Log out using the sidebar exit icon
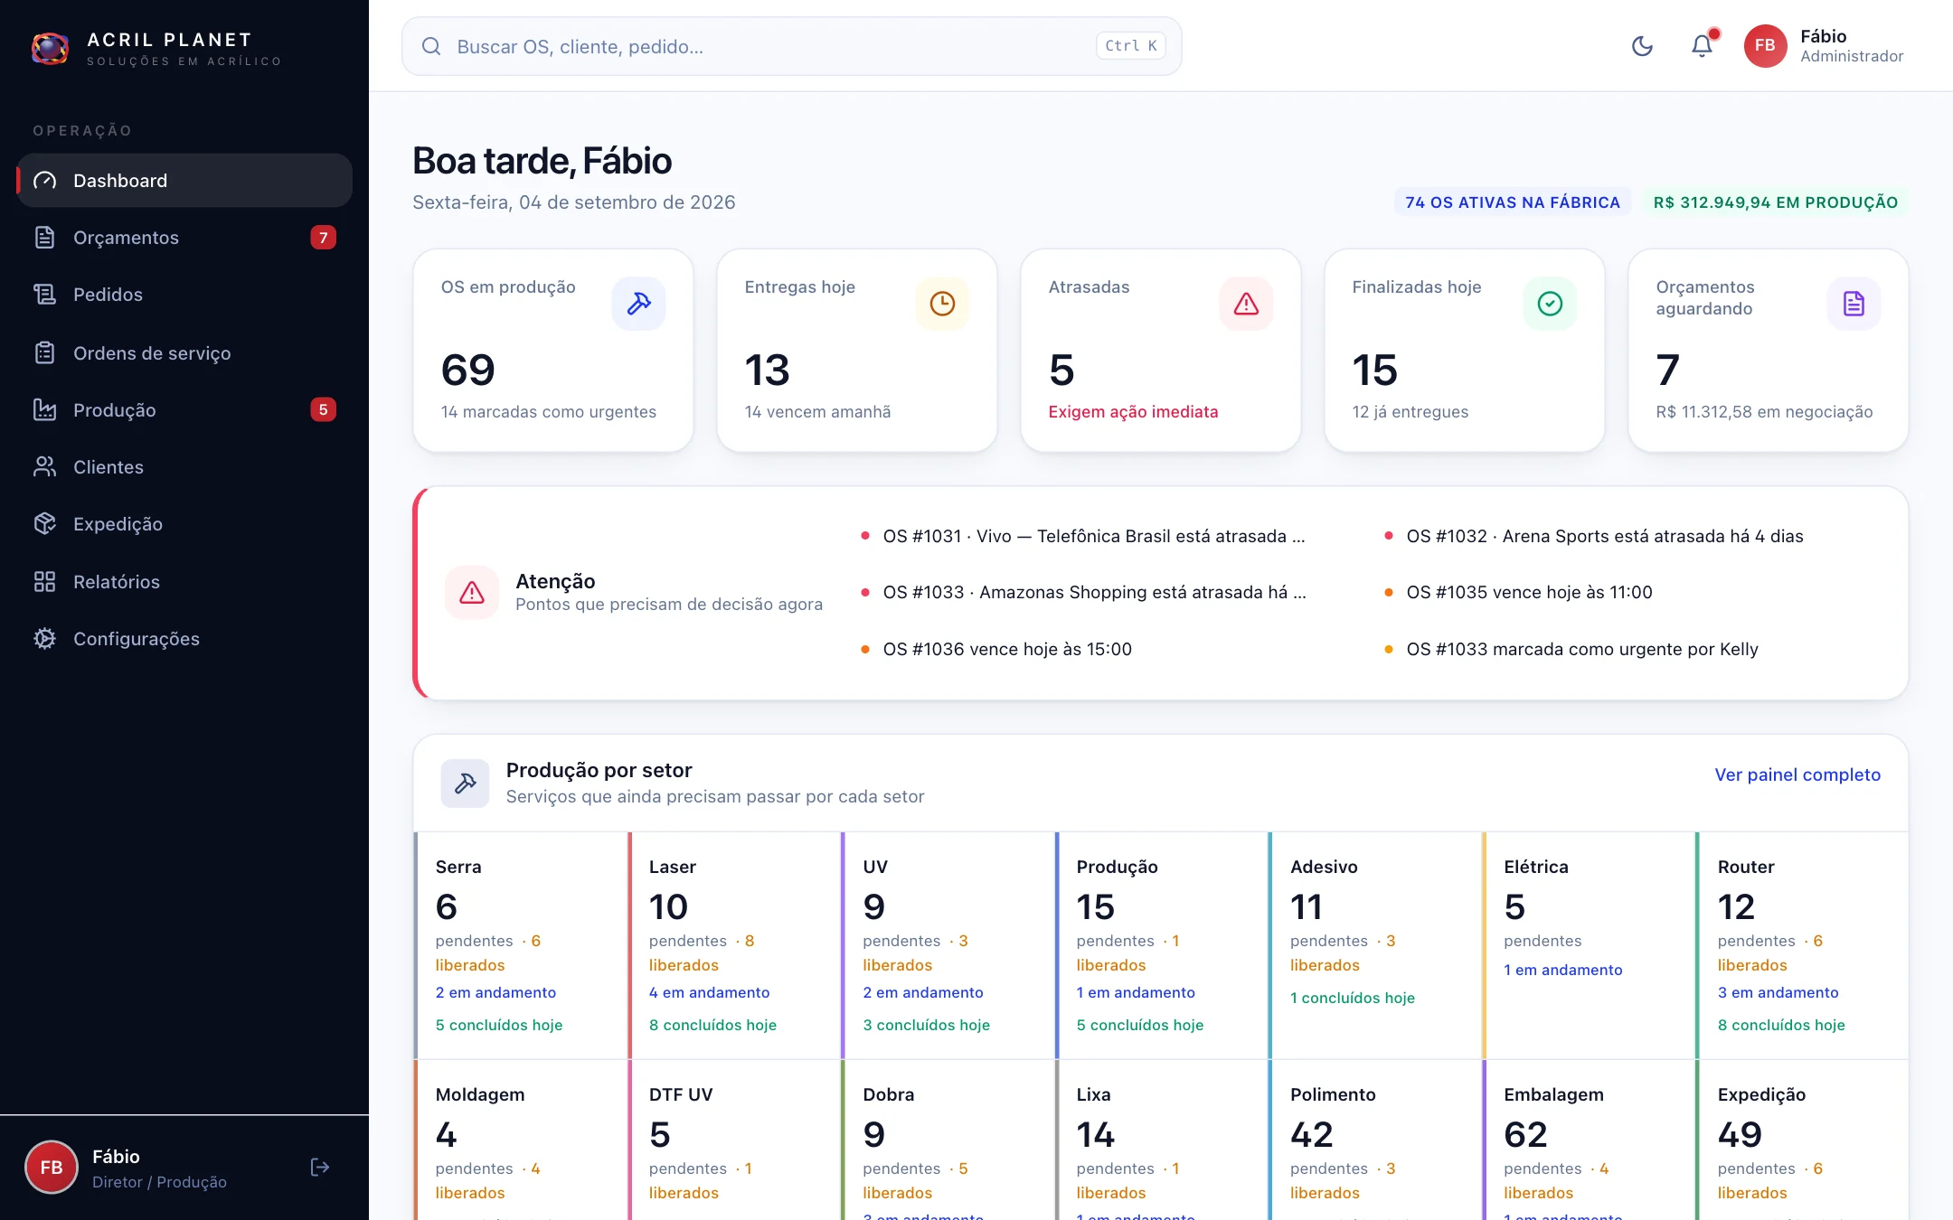 click(319, 1167)
